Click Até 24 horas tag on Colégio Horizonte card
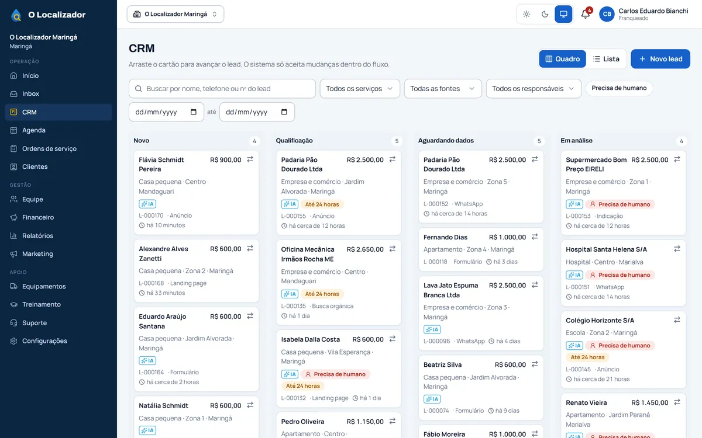 (x=587, y=357)
